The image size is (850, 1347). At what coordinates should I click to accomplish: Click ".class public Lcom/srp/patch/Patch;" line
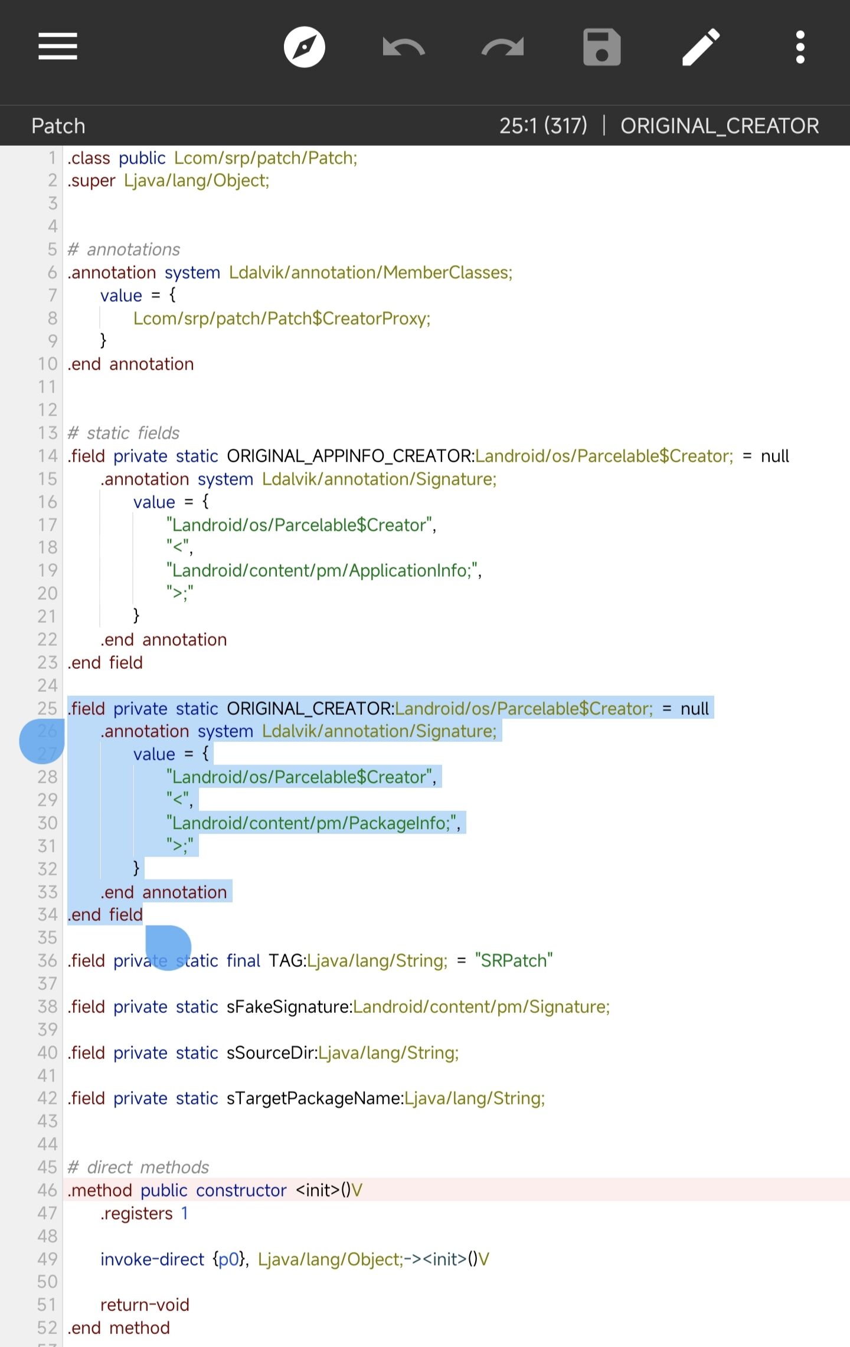[x=212, y=158]
